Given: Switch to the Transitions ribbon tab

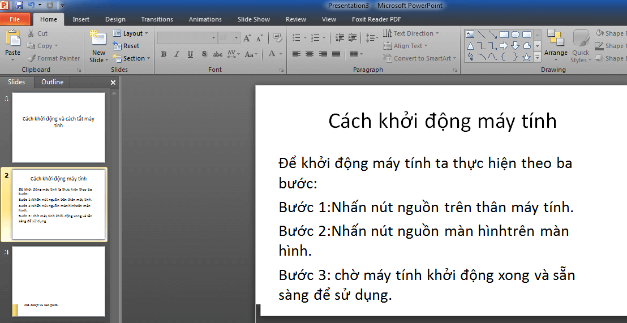Looking at the screenshot, I should [x=157, y=19].
